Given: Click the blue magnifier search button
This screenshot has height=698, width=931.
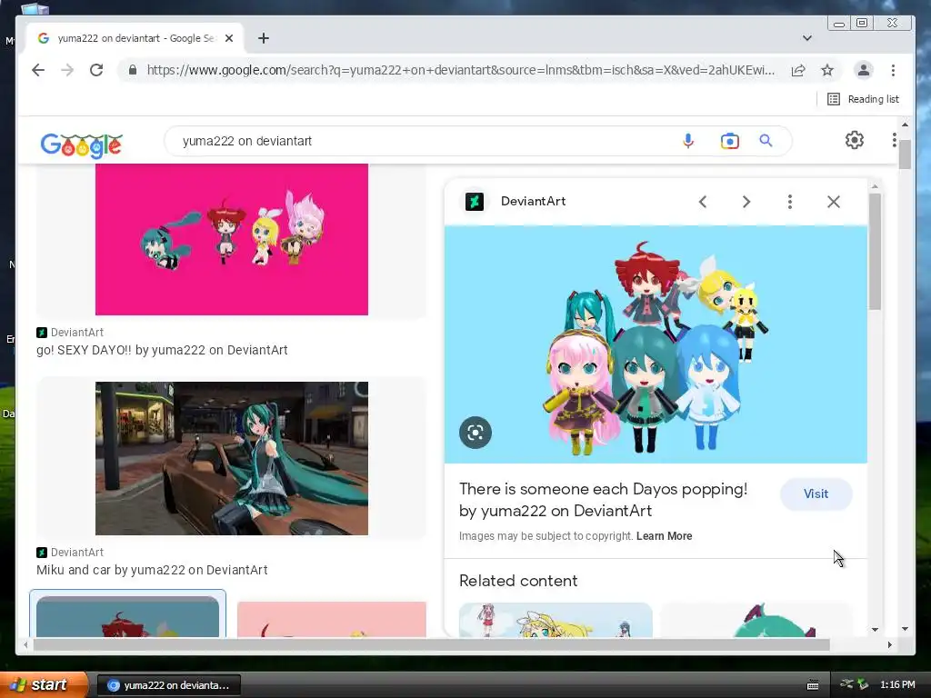Looking at the screenshot, I should pos(766,141).
